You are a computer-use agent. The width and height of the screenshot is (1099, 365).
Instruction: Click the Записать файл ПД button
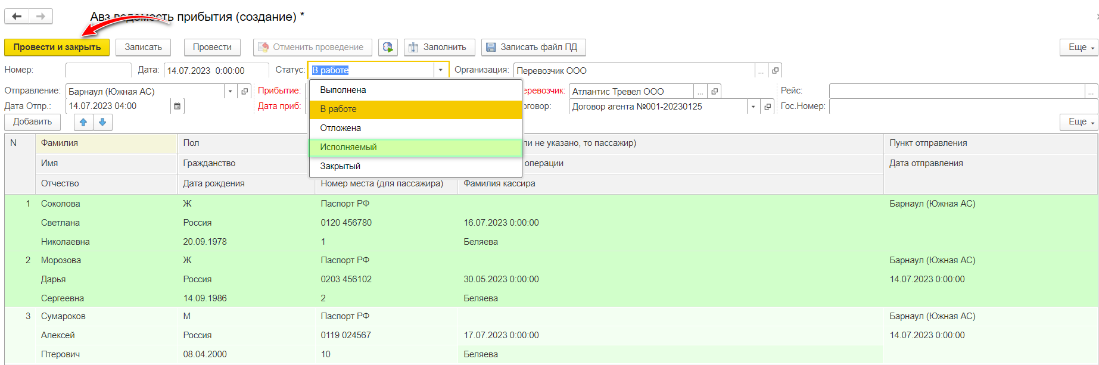tap(533, 47)
